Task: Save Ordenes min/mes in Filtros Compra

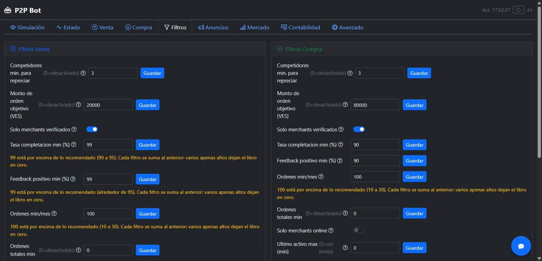Action: coord(414,177)
